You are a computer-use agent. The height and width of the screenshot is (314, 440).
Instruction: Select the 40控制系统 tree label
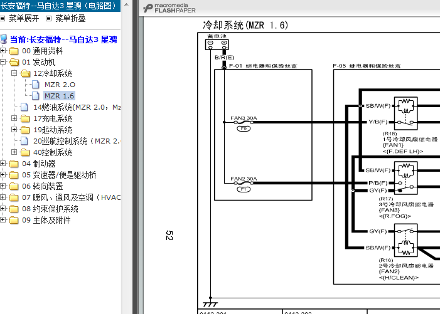[x=53, y=152]
